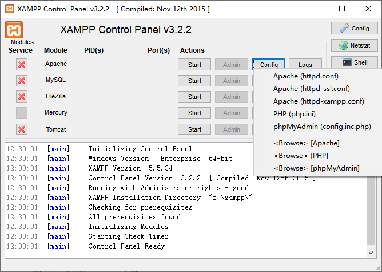Viewport: 382px width, 272px height.
Task: Minimize the XAMPP Control Panel window
Action: (x=316, y=9)
